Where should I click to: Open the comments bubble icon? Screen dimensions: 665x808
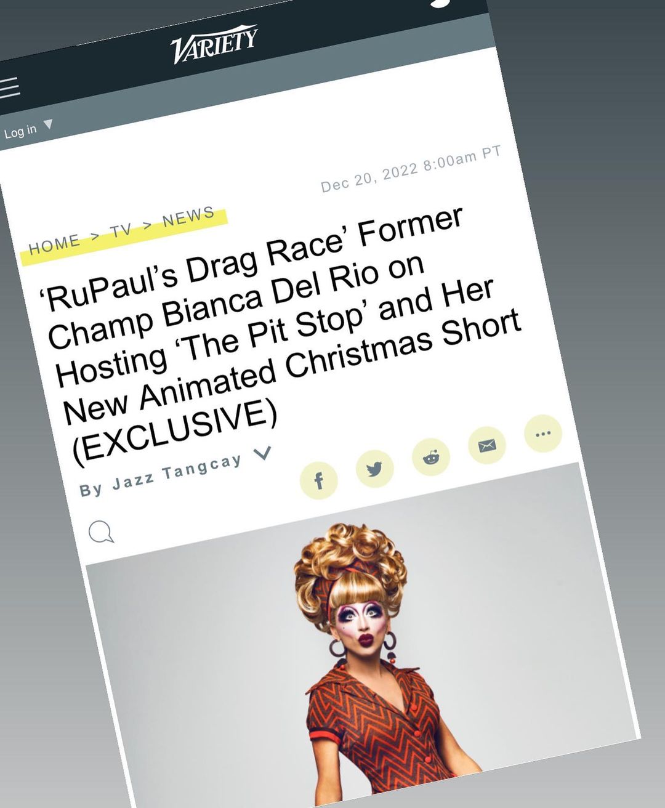101,531
